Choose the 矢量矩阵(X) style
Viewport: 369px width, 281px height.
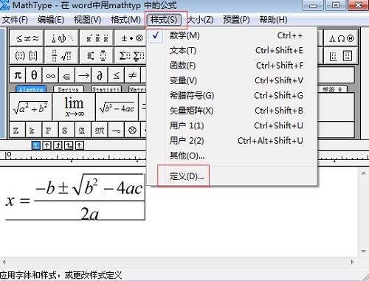(x=232, y=111)
